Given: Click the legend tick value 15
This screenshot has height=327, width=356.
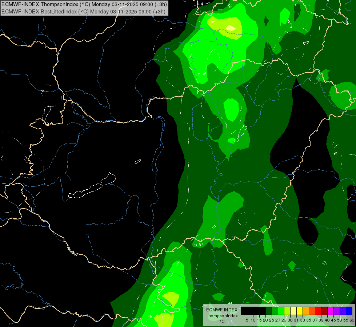Looking at the screenshot, I should tap(259, 320).
